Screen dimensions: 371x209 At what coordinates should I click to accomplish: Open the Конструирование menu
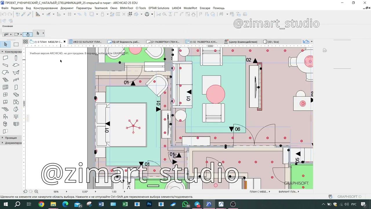tap(46, 8)
